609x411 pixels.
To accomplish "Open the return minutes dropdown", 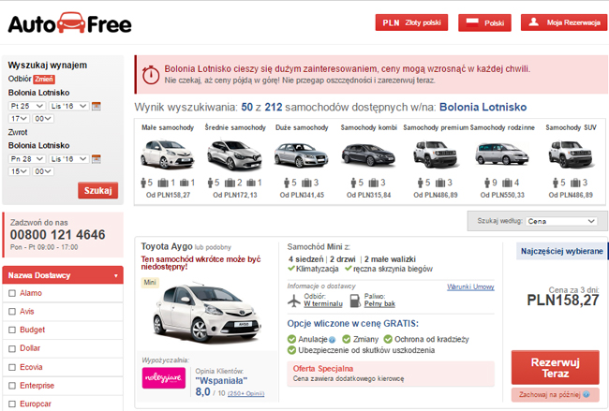I will [x=43, y=171].
